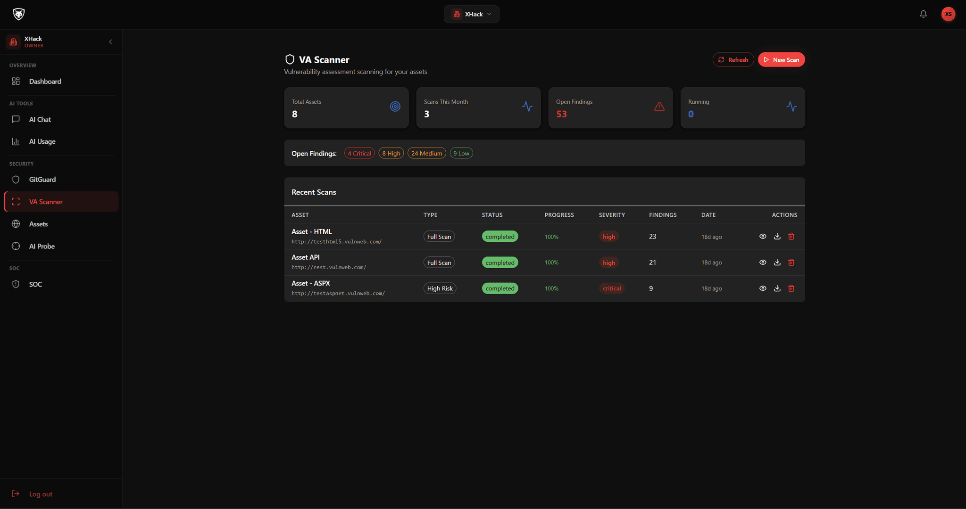Click the 100% progress of Asset - ASPX
The width and height of the screenshot is (966, 509).
551,288
